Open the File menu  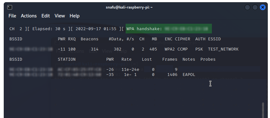pyautogui.click(x=12, y=16)
